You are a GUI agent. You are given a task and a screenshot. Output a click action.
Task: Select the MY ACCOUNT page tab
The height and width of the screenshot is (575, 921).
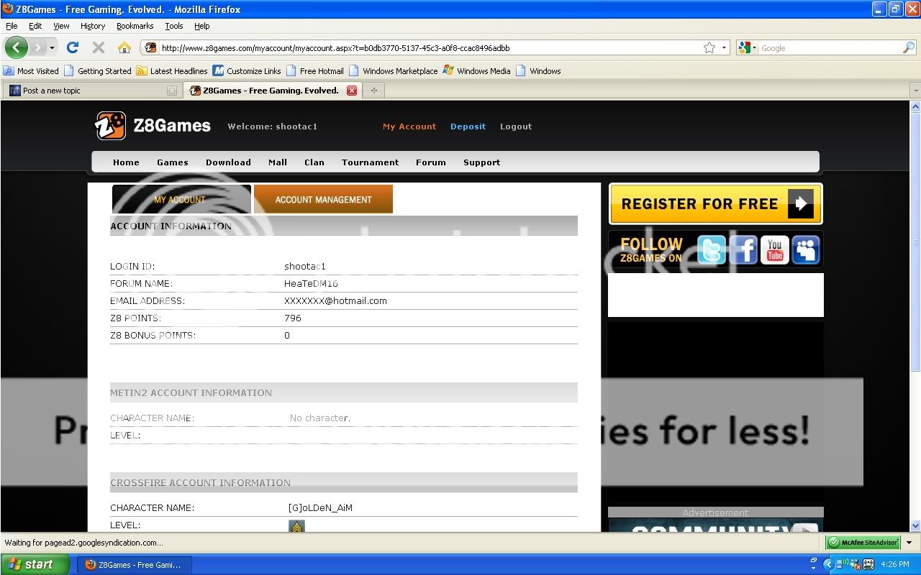pyautogui.click(x=181, y=199)
